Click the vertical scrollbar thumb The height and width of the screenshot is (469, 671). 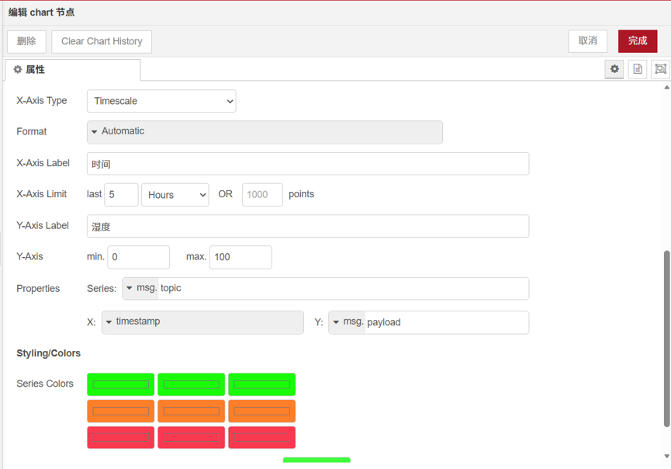(x=666, y=339)
